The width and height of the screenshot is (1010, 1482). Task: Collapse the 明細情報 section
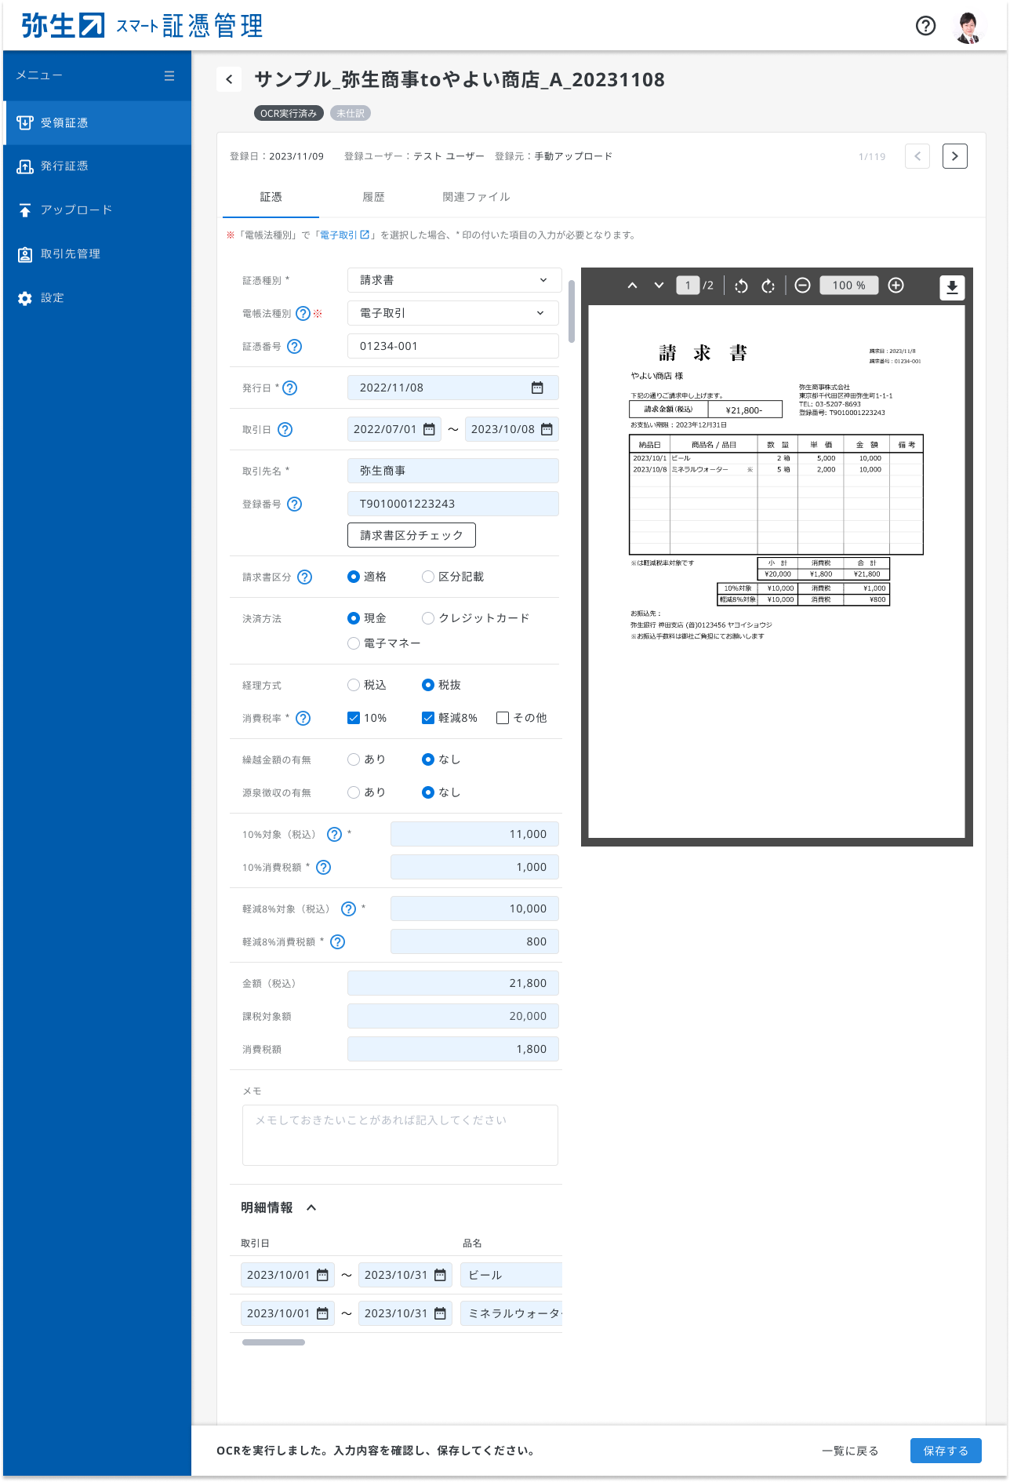[x=311, y=1207]
